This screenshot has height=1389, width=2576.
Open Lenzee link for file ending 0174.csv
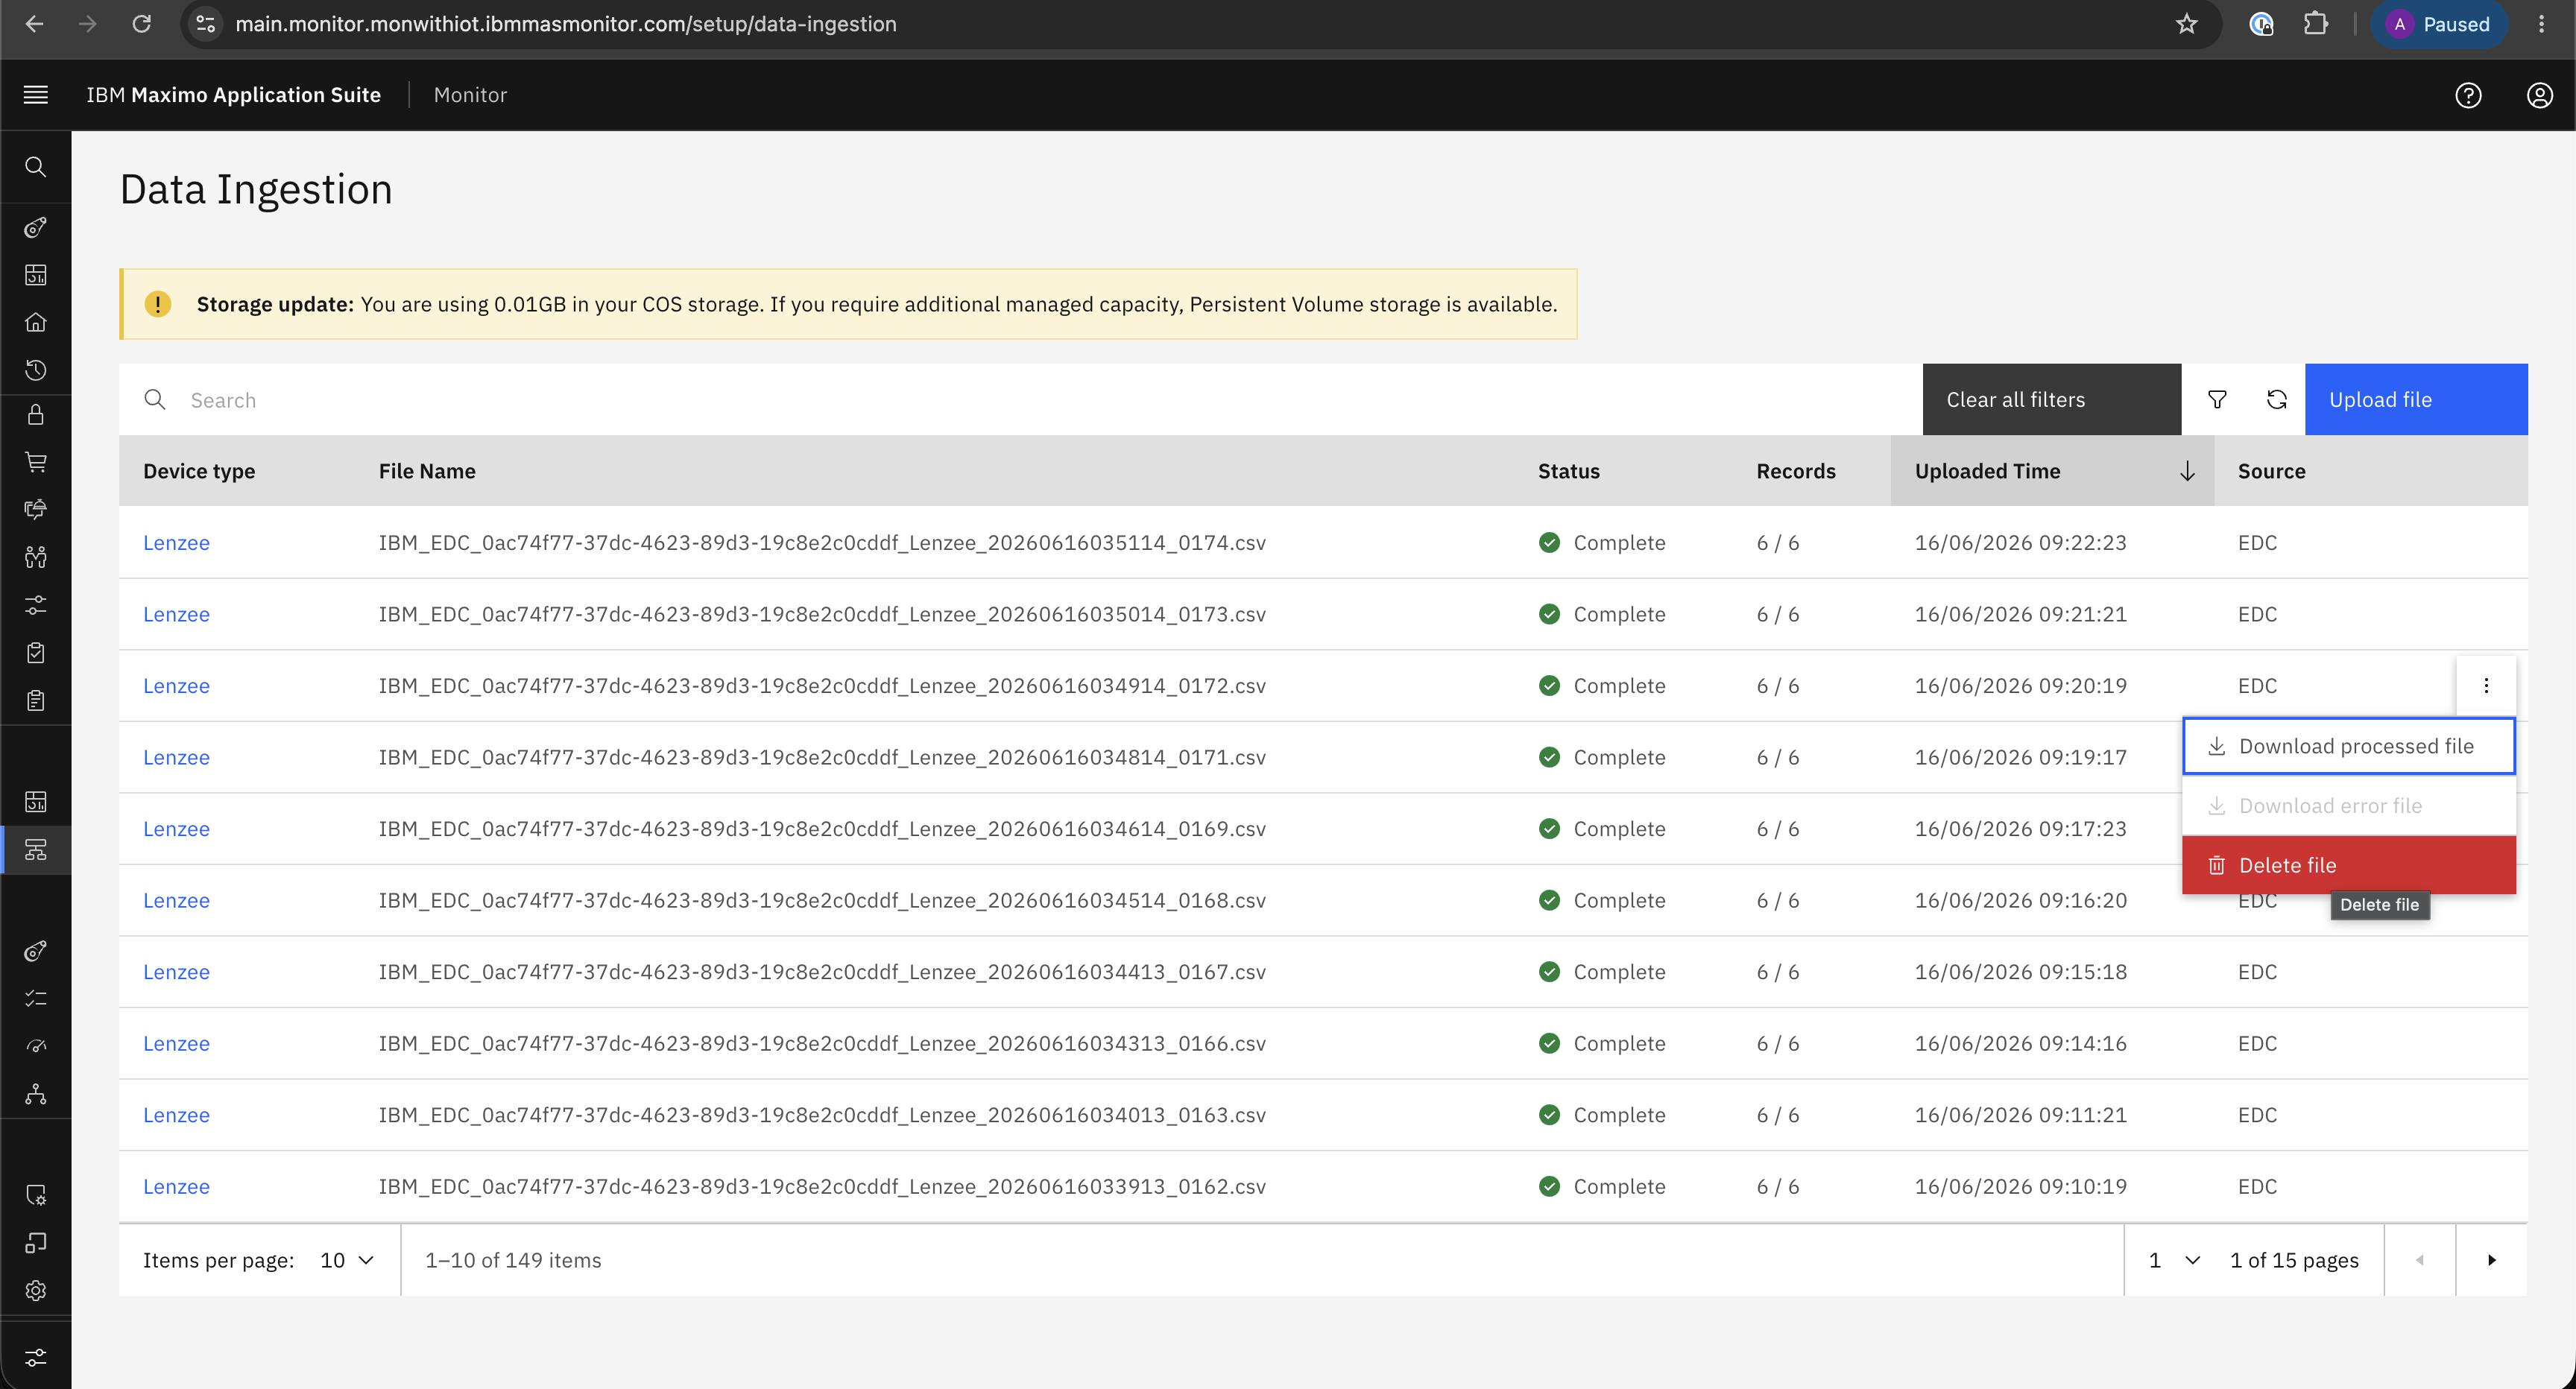tap(176, 543)
